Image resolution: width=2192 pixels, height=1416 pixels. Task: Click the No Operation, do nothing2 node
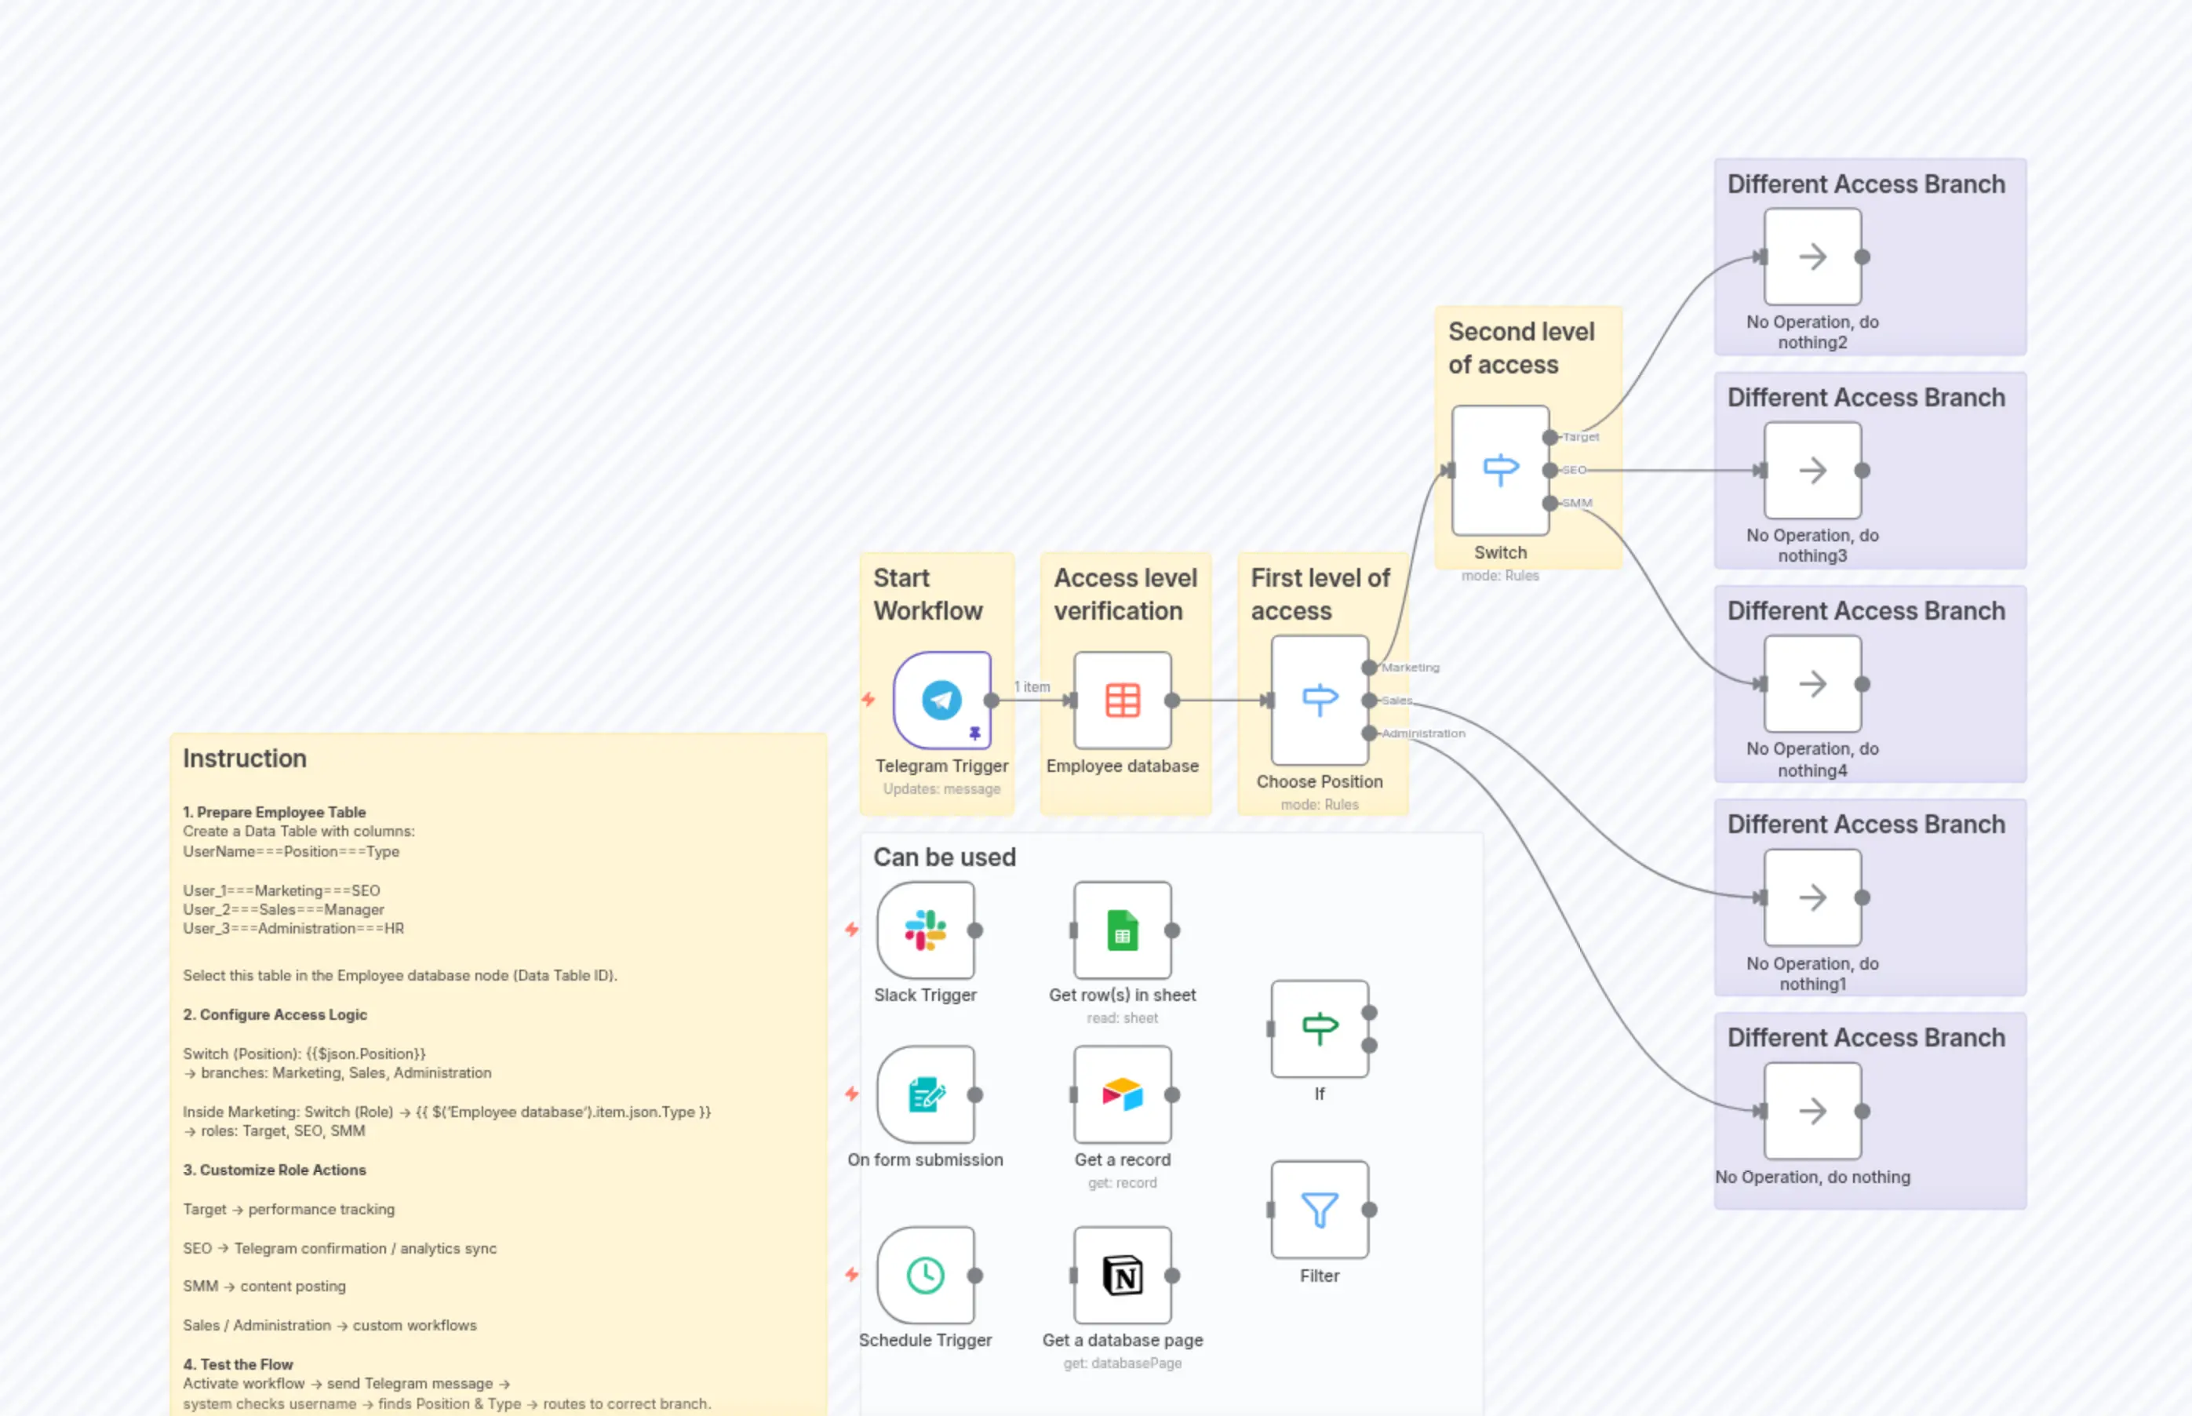(x=1811, y=258)
